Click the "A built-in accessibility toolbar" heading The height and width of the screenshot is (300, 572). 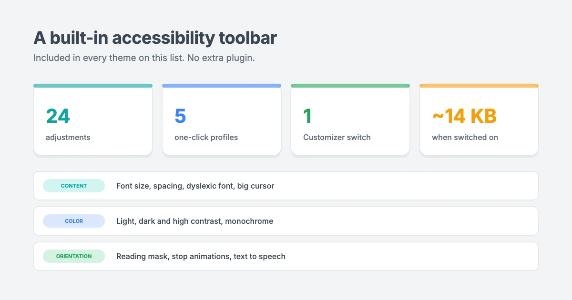tap(155, 38)
